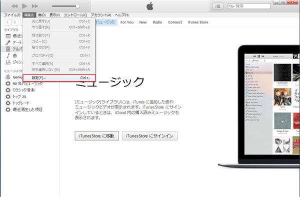The width and height of the screenshot is (300, 197).
Task: Switch to the For You tab
Action: click(x=127, y=22)
